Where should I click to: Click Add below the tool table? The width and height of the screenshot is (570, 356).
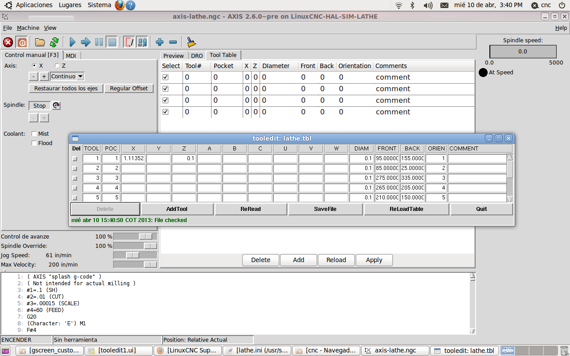click(298, 260)
